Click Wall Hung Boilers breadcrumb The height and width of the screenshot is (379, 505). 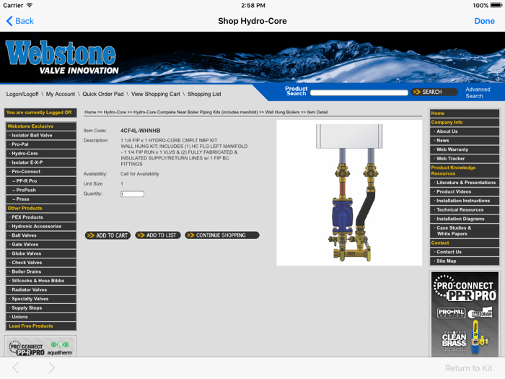(x=282, y=112)
